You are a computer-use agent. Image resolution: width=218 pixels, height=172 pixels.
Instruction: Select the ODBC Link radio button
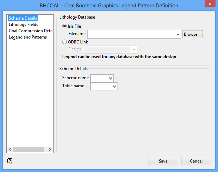pyautogui.click(x=64, y=42)
